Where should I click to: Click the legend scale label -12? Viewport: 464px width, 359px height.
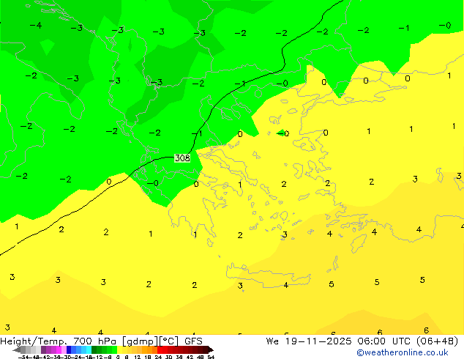click(99, 358)
